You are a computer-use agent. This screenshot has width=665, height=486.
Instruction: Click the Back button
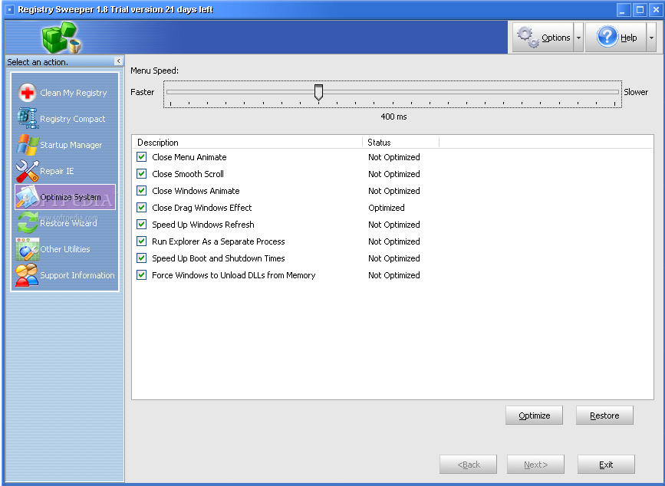pos(468,465)
